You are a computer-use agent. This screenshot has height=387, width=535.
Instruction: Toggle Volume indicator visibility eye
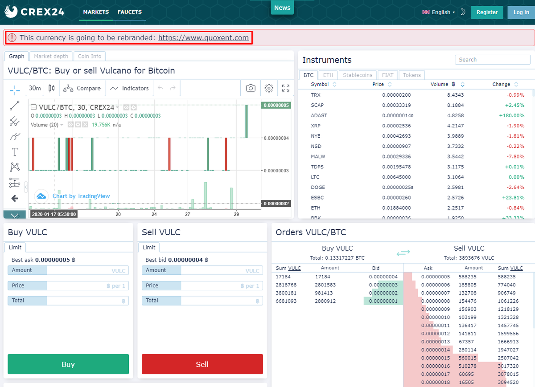point(70,125)
